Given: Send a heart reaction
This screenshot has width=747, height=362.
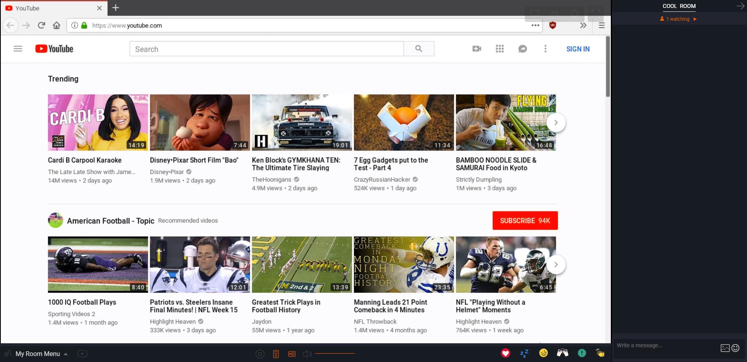Looking at the screenshot, I should [x=505, y=353].
